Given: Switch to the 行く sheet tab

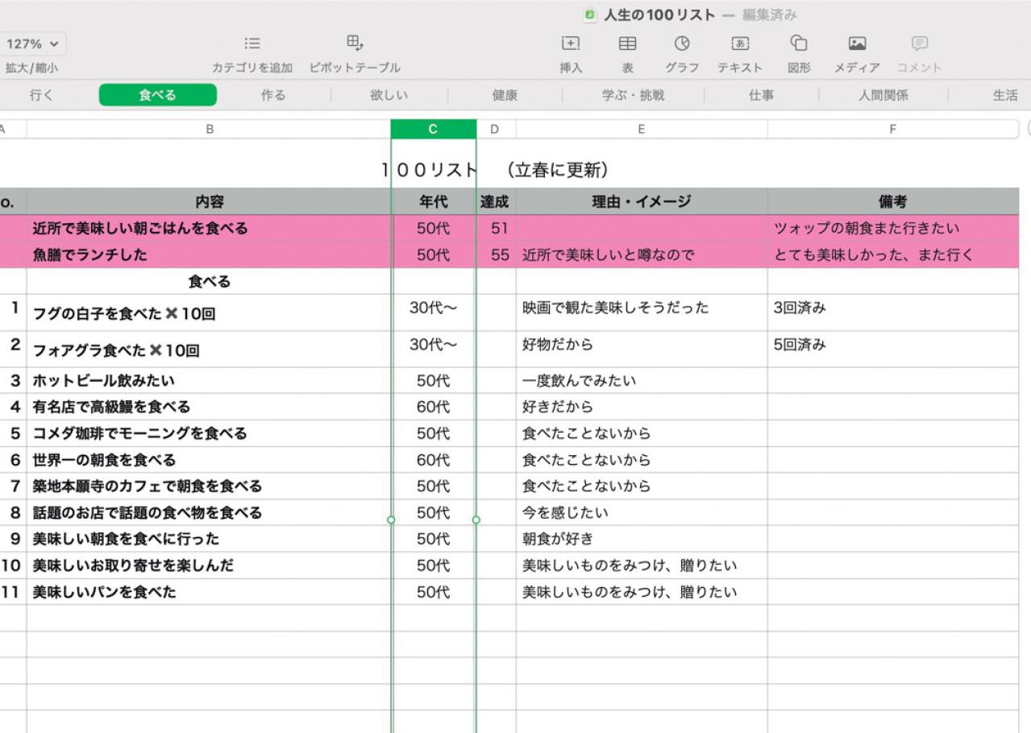Looking at the screenshot, I should 42,96.
